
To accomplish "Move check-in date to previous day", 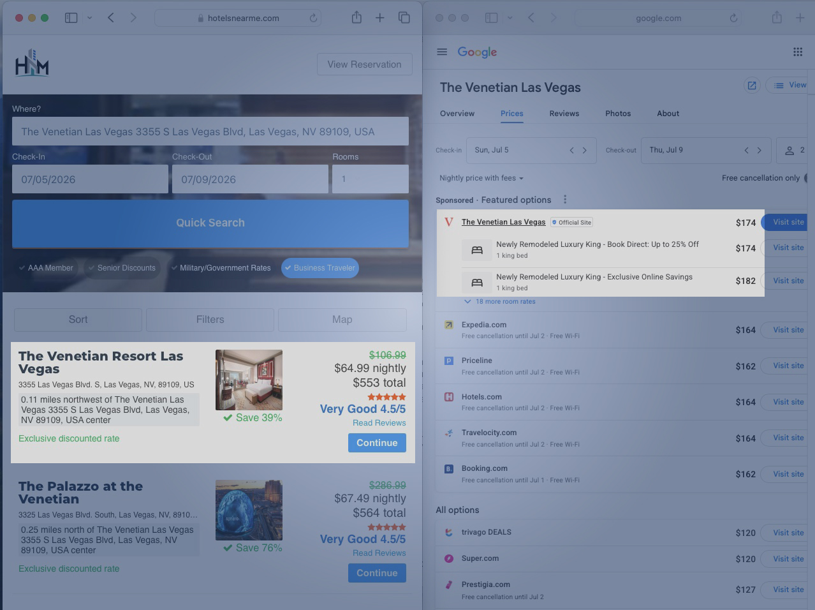I will [571, 151].
